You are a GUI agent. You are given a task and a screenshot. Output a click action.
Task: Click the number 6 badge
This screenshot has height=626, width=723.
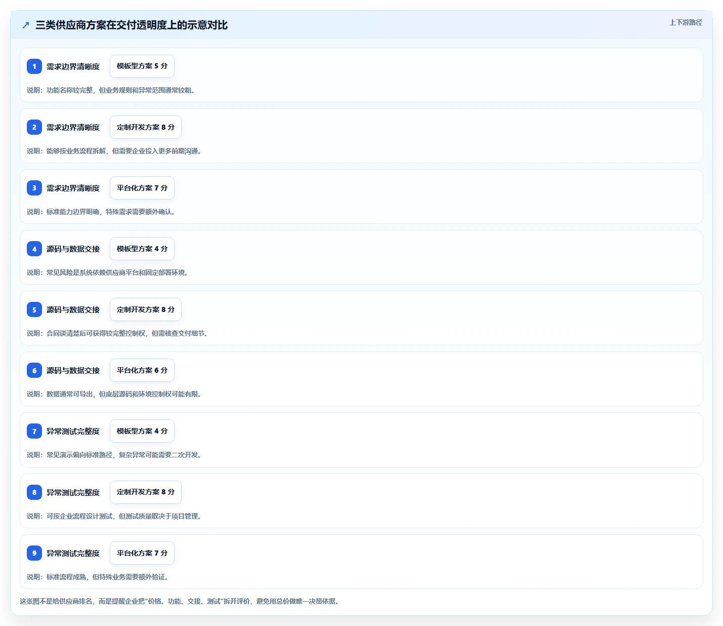point(34,370)
